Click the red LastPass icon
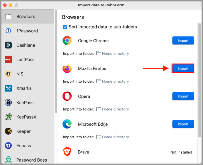Image resolution: width=203 pixels, height=165 pixels. (8, 59)
